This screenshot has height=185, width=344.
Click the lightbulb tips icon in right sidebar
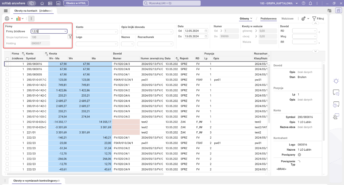pos(336,81)
